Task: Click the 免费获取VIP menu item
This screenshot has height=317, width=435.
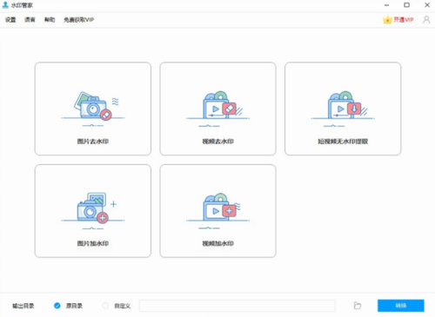Action: 78,20
